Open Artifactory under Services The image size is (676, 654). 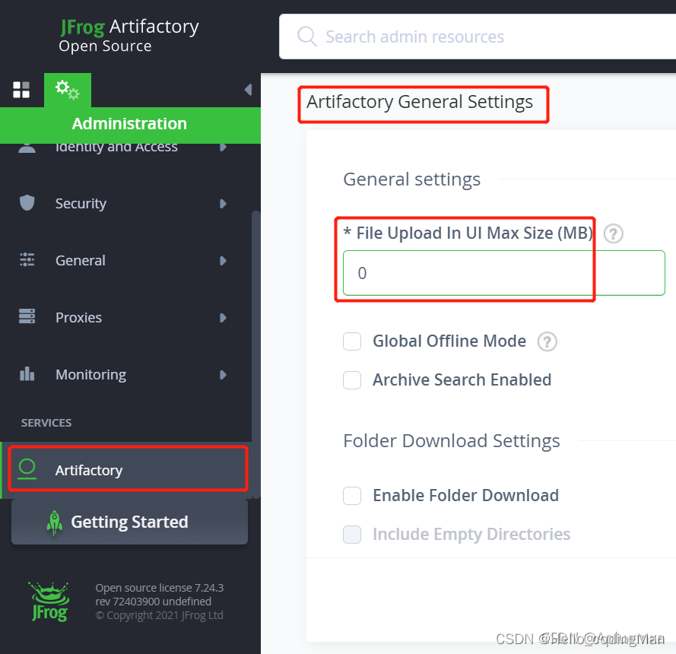pyautogui.click(x=89, y=470)
